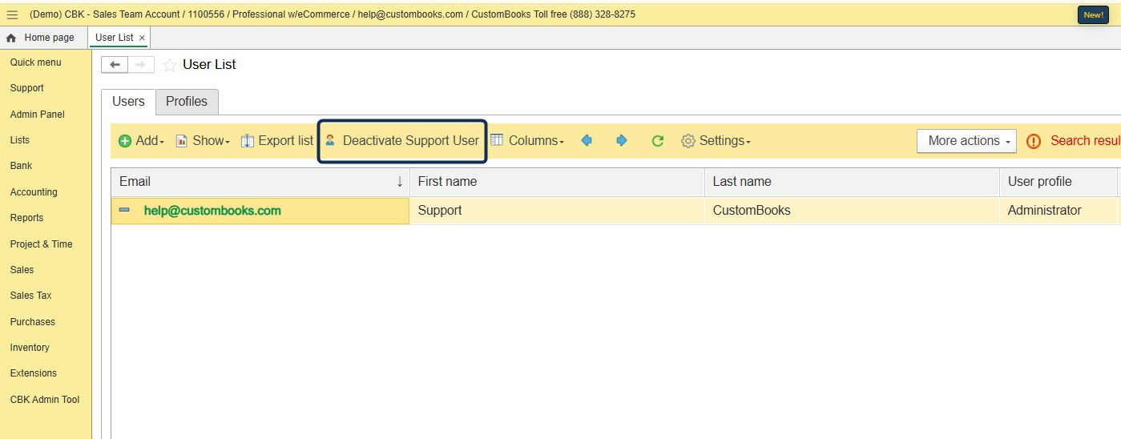Open the More actions dropdown
The image size is (1121, 439).
point(966,141)
